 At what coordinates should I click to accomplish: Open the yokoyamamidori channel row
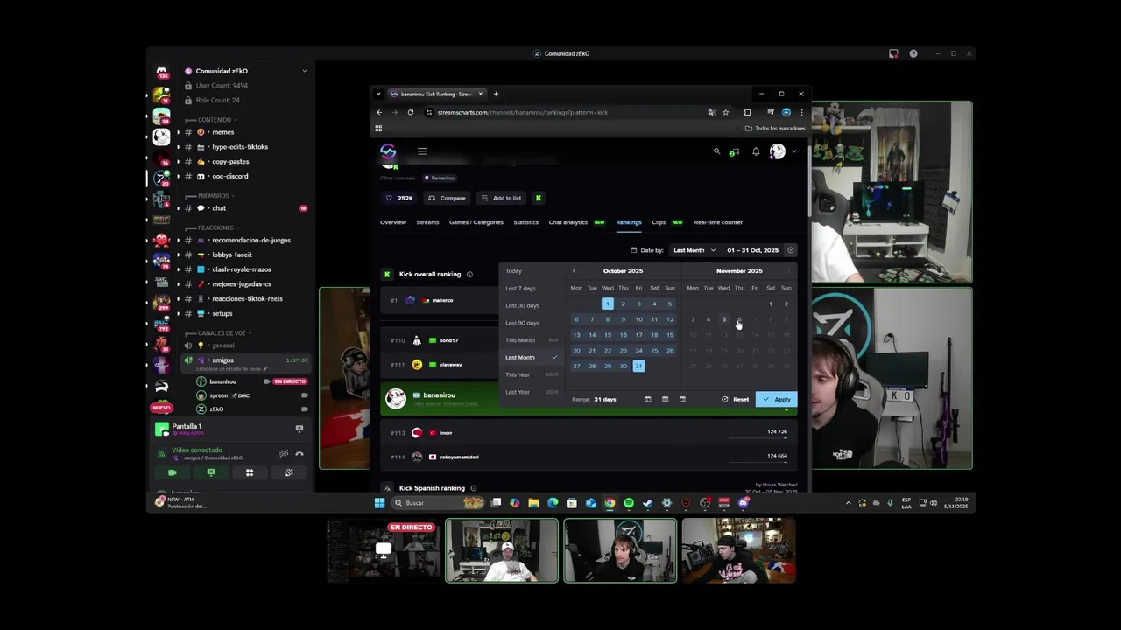587,457
